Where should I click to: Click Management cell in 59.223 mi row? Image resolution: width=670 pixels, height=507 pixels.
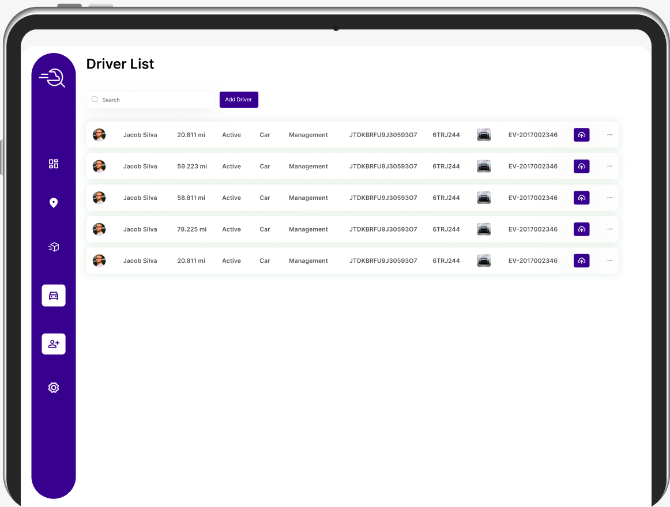tap(308, 166)
